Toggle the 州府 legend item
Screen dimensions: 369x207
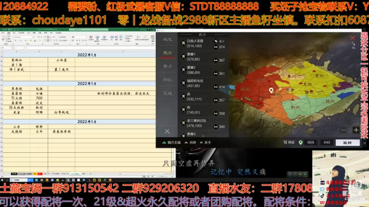tap(190, 143)
